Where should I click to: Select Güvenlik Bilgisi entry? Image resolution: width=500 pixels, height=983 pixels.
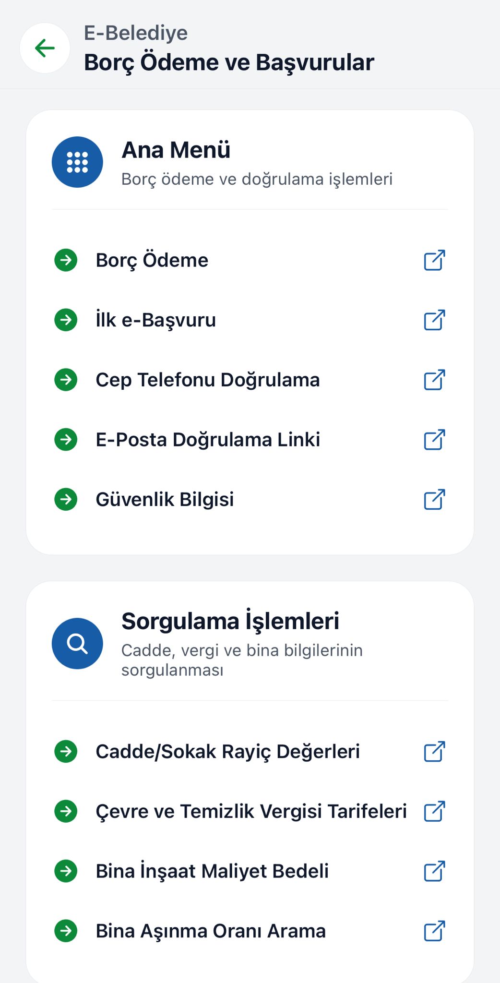(x=165, y=500)
